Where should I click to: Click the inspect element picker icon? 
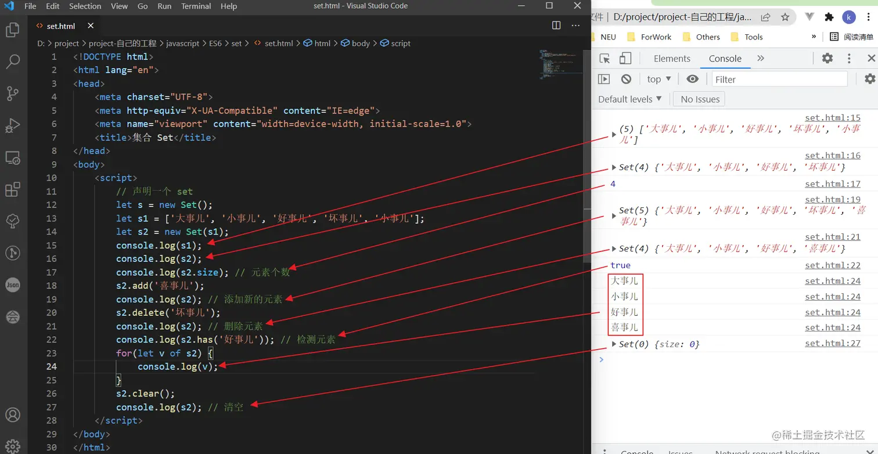point(604,59)
